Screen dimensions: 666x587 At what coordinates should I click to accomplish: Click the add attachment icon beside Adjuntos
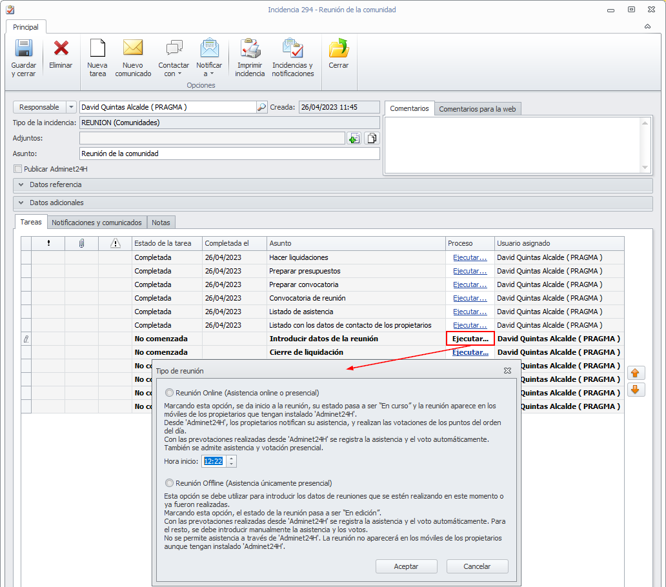coord(354,138)
